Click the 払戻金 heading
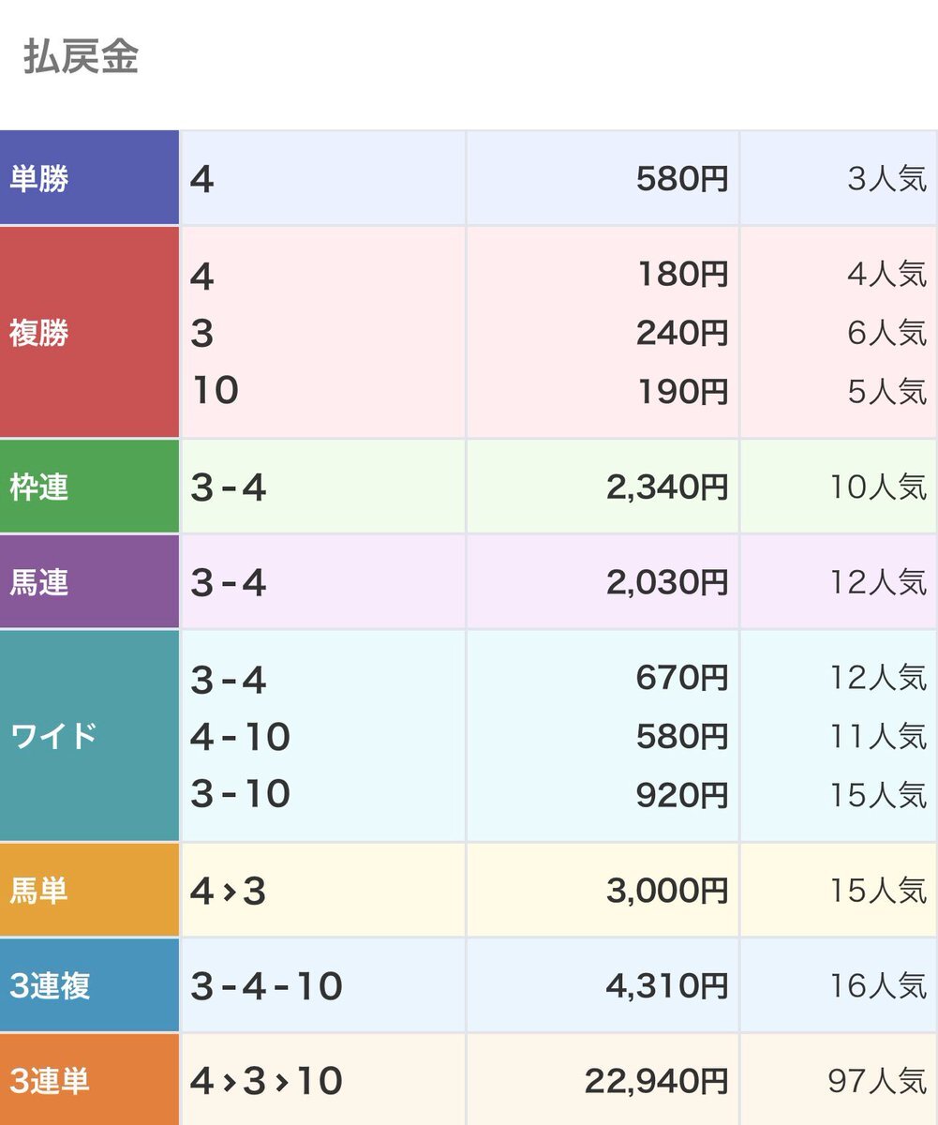 point(81,57)
